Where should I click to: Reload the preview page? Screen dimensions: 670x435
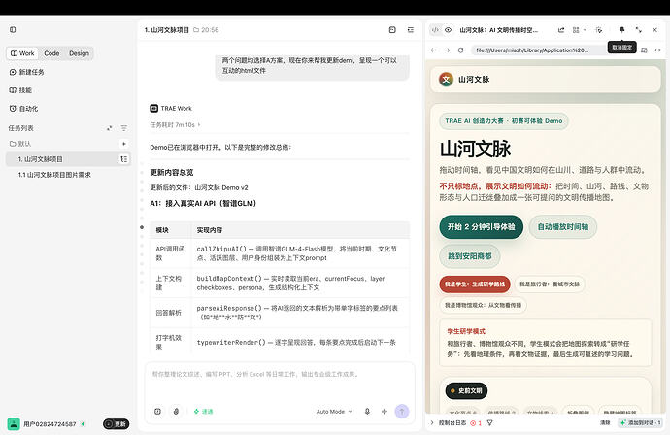(460, 50)
